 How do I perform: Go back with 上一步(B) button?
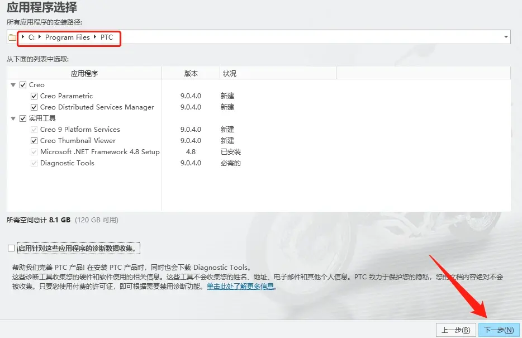click(456, 330)
